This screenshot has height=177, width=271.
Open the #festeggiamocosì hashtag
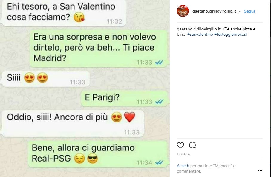click(231, 34)
